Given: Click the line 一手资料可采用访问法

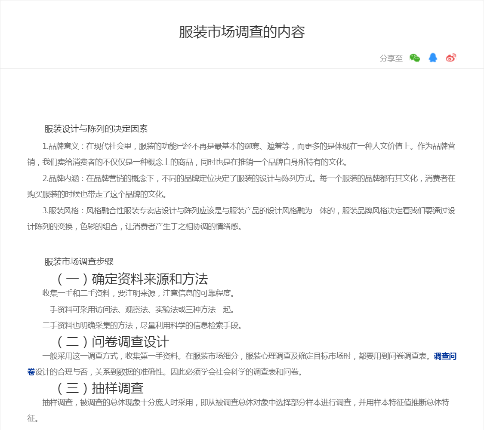Looking at the screenshot, I should click(139, 310).
